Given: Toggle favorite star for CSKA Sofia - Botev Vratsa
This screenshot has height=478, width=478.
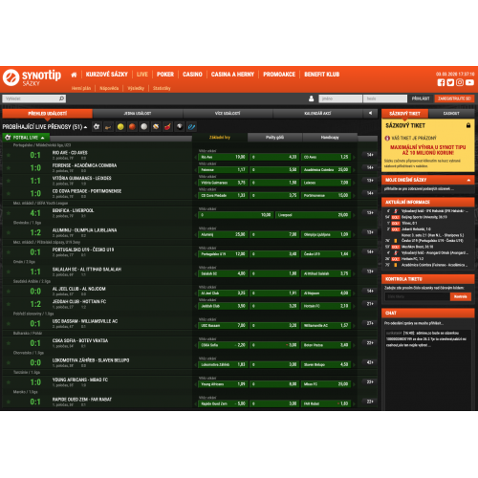Looking at the screenshot, I should [9, 343].
